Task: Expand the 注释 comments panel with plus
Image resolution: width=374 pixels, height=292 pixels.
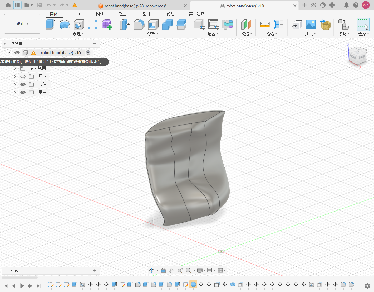Action: [x=95, y=271]
